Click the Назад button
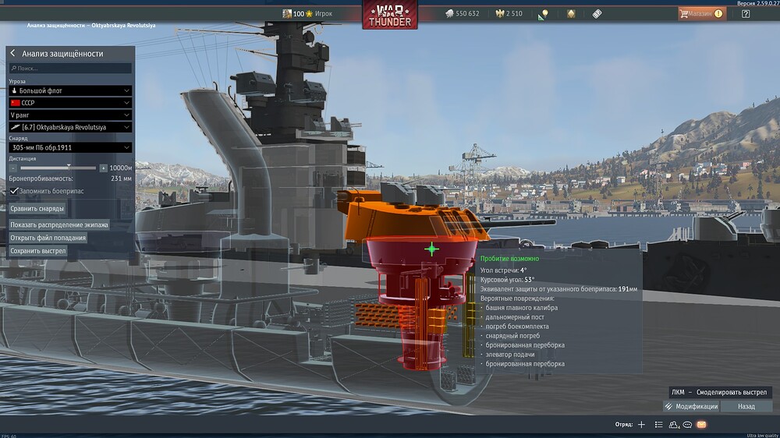780x438 pixels. [746, 406]
